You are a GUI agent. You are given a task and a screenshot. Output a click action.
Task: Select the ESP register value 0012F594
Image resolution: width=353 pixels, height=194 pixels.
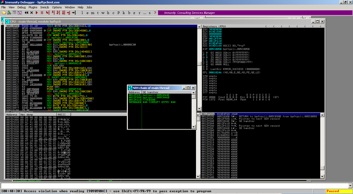point(215,38)
